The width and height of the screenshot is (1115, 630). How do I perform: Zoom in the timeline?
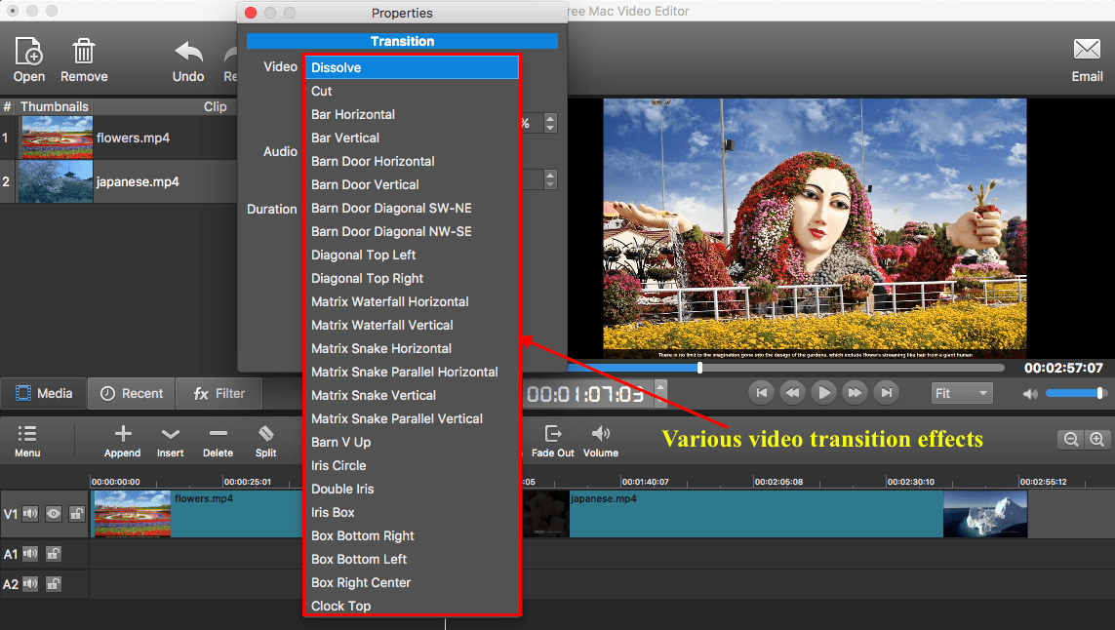[x=1097, y=440]
